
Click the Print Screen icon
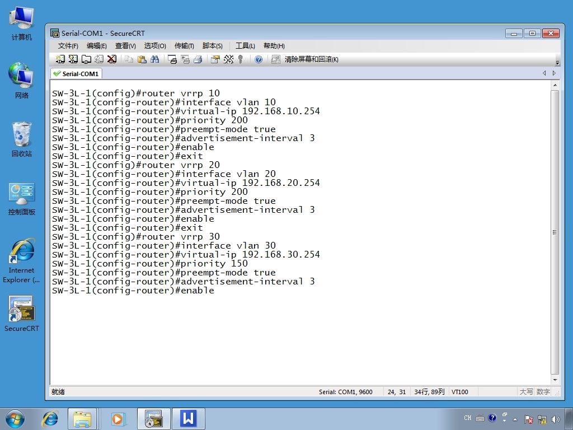[x=172, y=59]
